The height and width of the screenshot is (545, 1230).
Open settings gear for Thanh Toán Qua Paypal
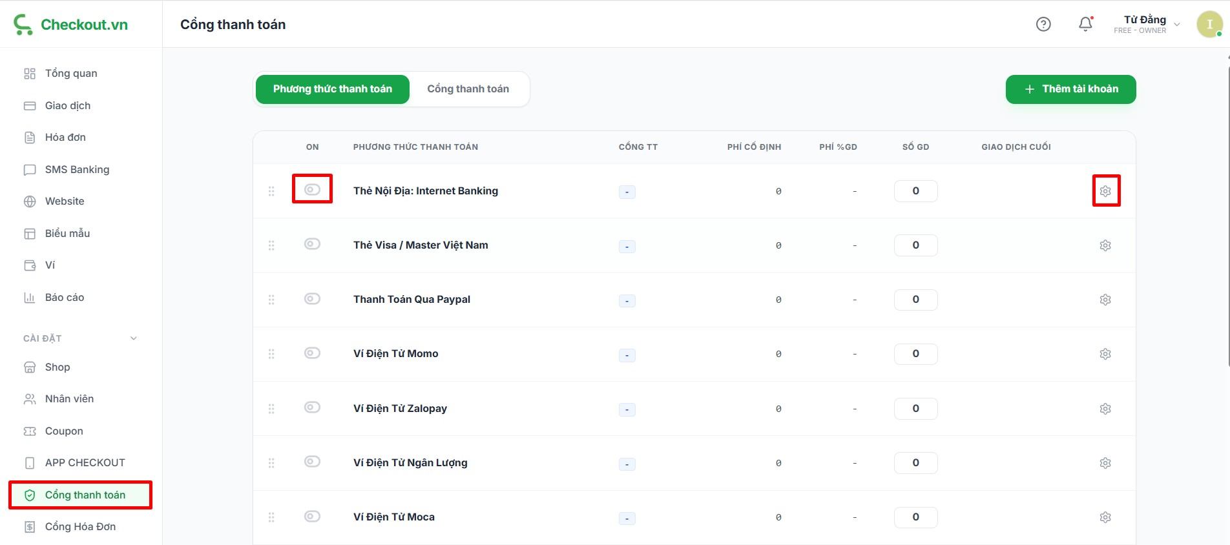(x=1105, y=300)
